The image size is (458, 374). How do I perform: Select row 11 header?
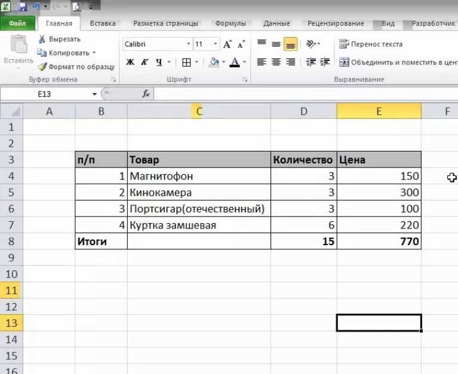[x=11, y=290]
